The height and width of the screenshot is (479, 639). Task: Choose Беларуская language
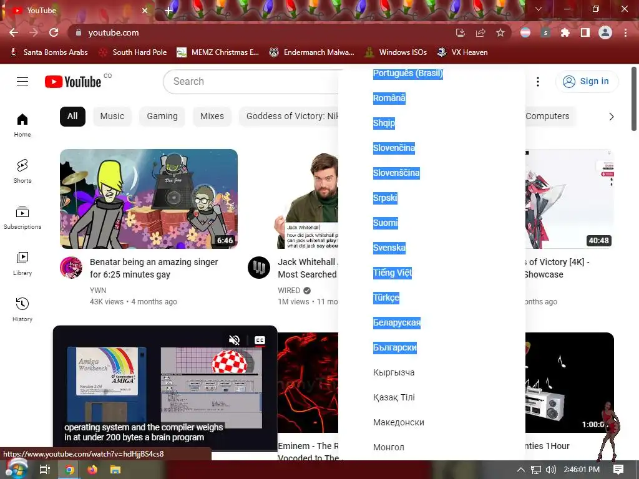(x=396, y=322)
